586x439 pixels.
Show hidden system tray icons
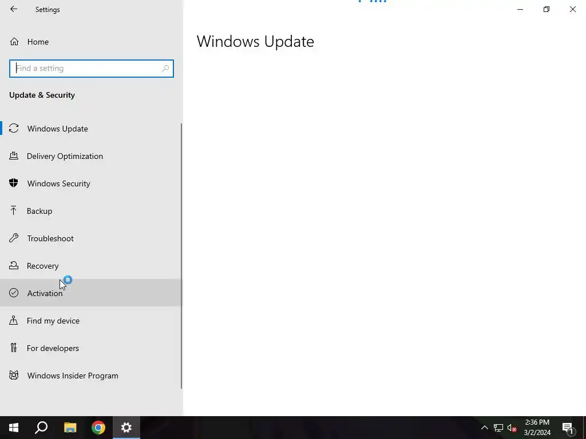[484, 428]
